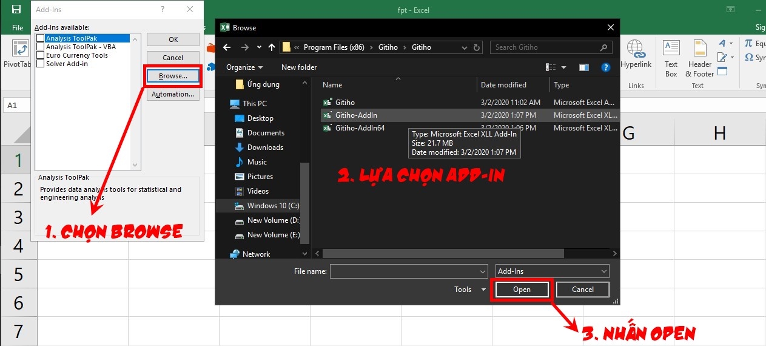This screenshot has height=346, width=766.
Task: Click the Add-Ins dialog help question mark
Action: coord(163,10)
